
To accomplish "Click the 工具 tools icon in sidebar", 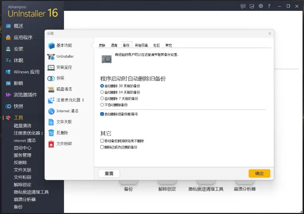I will [x=8, y=117].
